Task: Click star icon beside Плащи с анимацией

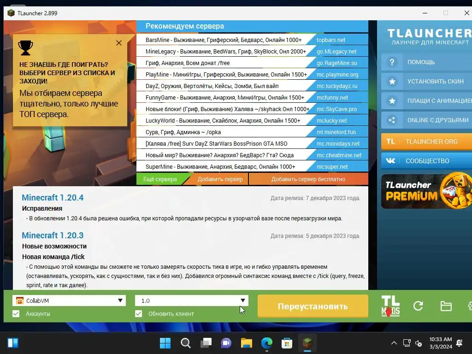Action: [392, 101]
